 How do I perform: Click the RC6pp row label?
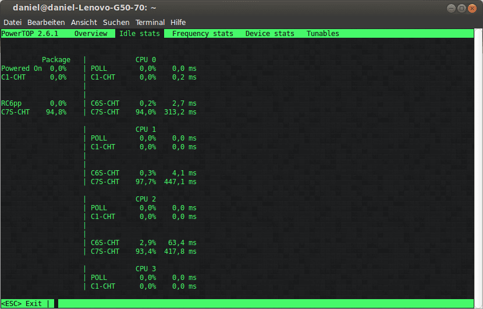pos(12,103)
